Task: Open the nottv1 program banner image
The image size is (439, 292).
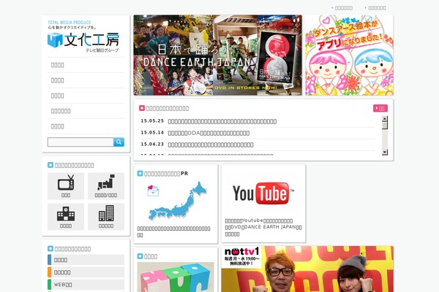Action: pos(307,269)
